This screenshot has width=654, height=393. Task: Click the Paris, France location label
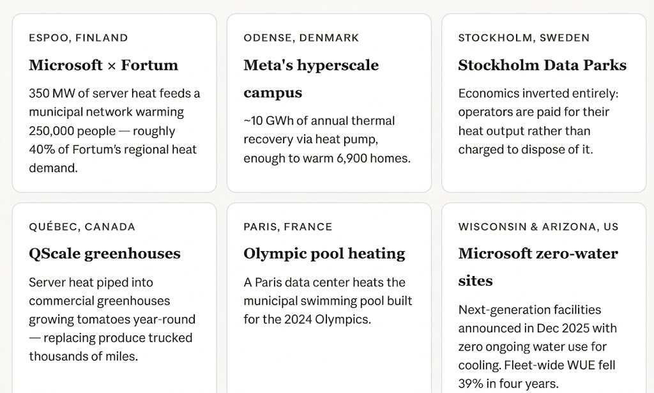pyautogui.click(x=288, y=227)
